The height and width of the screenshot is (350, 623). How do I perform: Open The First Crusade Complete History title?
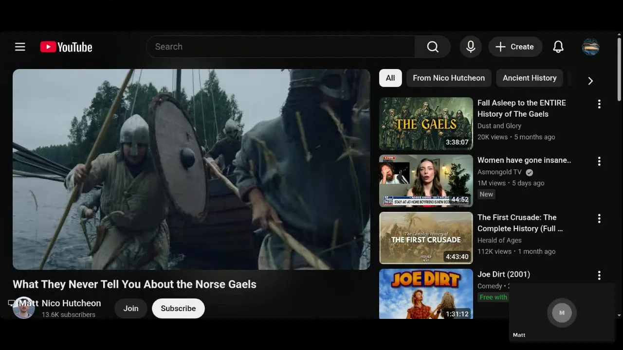click(520, 223)
